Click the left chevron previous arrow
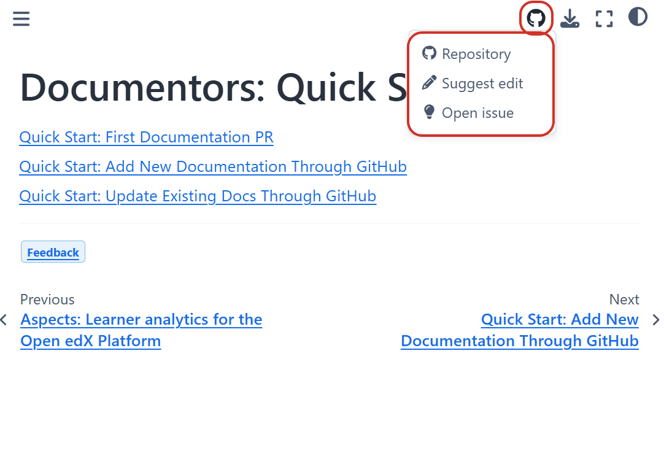664x456 pixels. click(x=4, y=320)
